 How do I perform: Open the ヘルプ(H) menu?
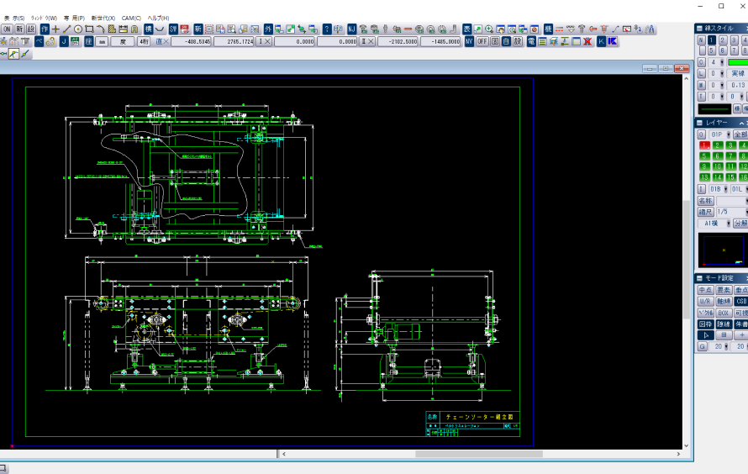(158, 18)
